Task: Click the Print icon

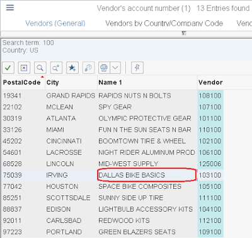Action: click(x=104, y=67)
